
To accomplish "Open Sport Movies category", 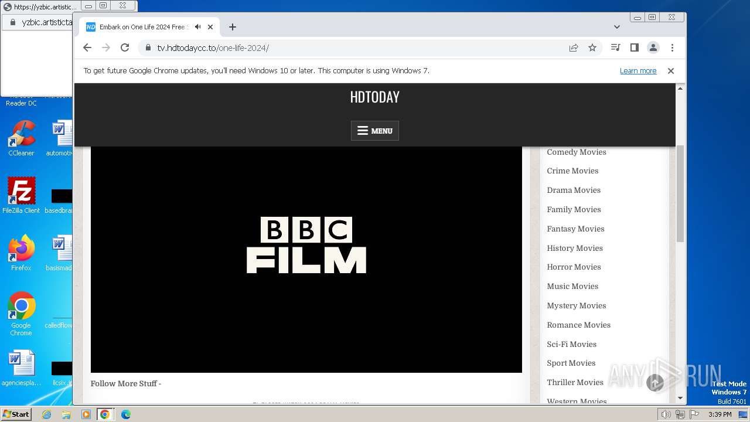I will tap(571, 363).
